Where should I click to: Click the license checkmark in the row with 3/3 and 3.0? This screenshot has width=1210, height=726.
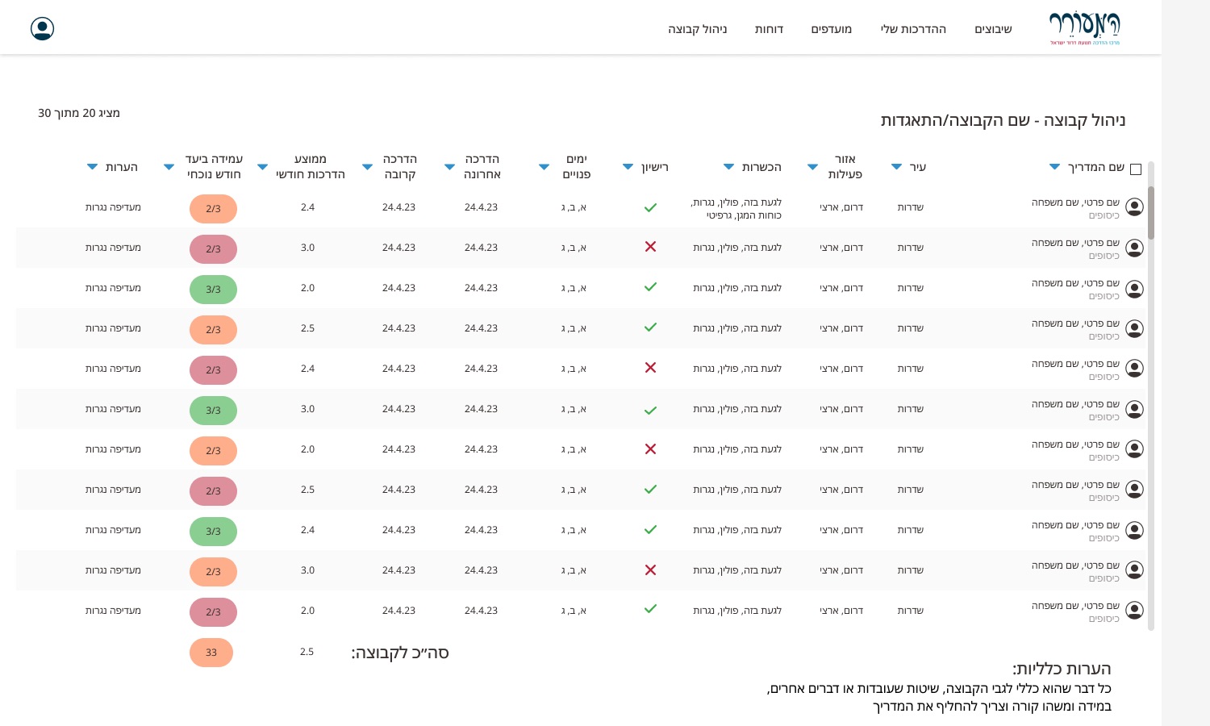(650, 410)
